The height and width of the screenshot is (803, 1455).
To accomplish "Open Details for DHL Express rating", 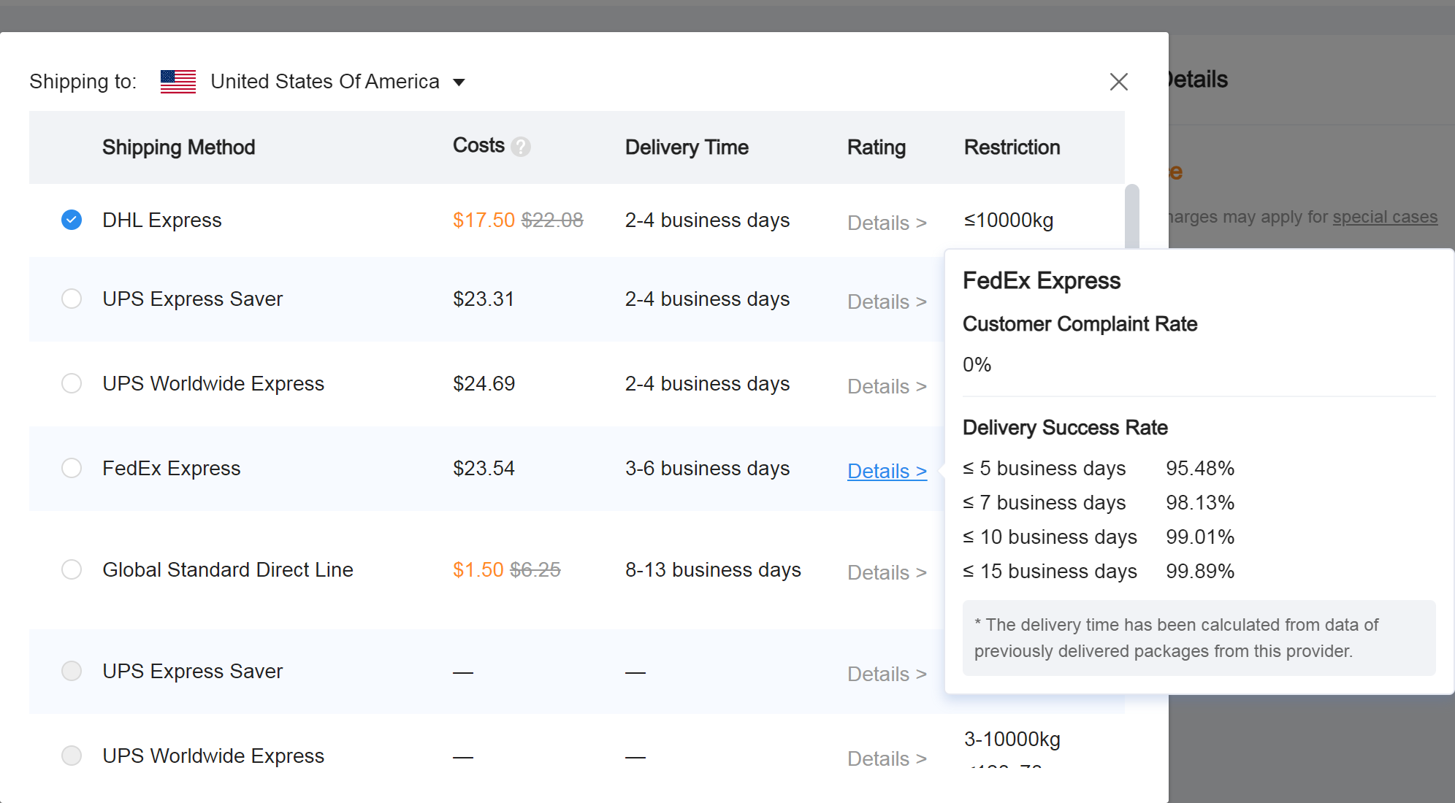I will 886,223.
